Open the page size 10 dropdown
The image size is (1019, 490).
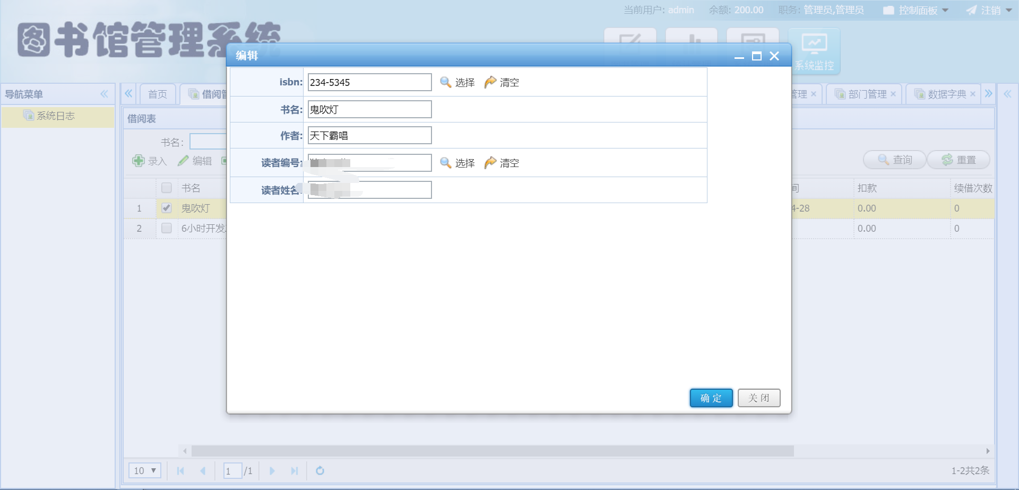click(x=145, y=470)
